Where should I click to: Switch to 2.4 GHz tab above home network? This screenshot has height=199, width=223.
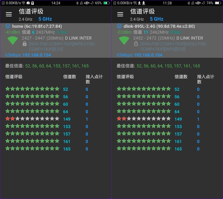[x=25, y=19]
